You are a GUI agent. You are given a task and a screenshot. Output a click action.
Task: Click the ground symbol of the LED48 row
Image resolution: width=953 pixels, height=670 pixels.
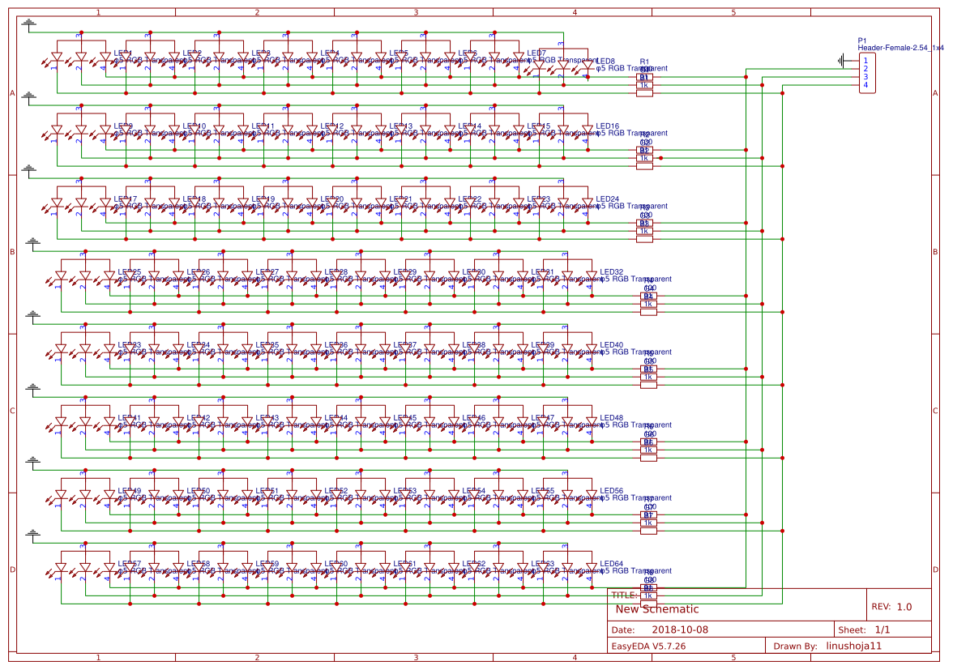[32, 387]
